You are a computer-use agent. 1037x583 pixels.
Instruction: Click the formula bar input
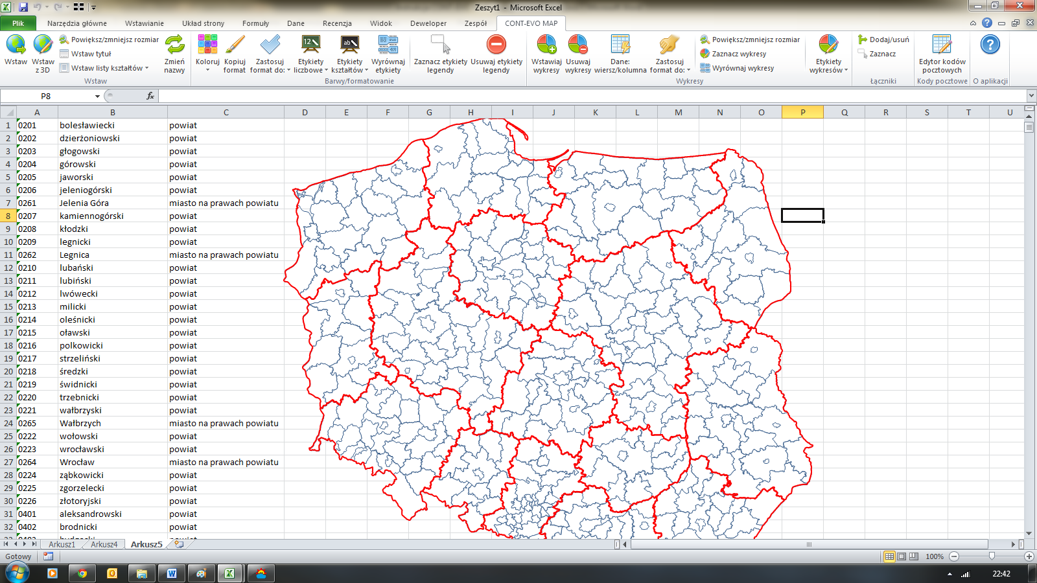(592, 96)
